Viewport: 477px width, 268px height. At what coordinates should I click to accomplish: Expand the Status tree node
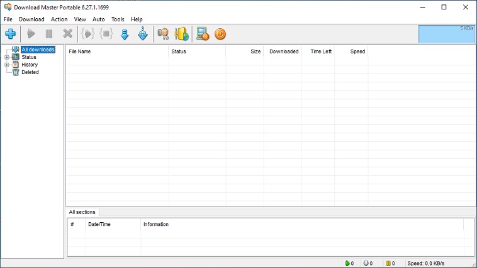click(x=7, y=57)
